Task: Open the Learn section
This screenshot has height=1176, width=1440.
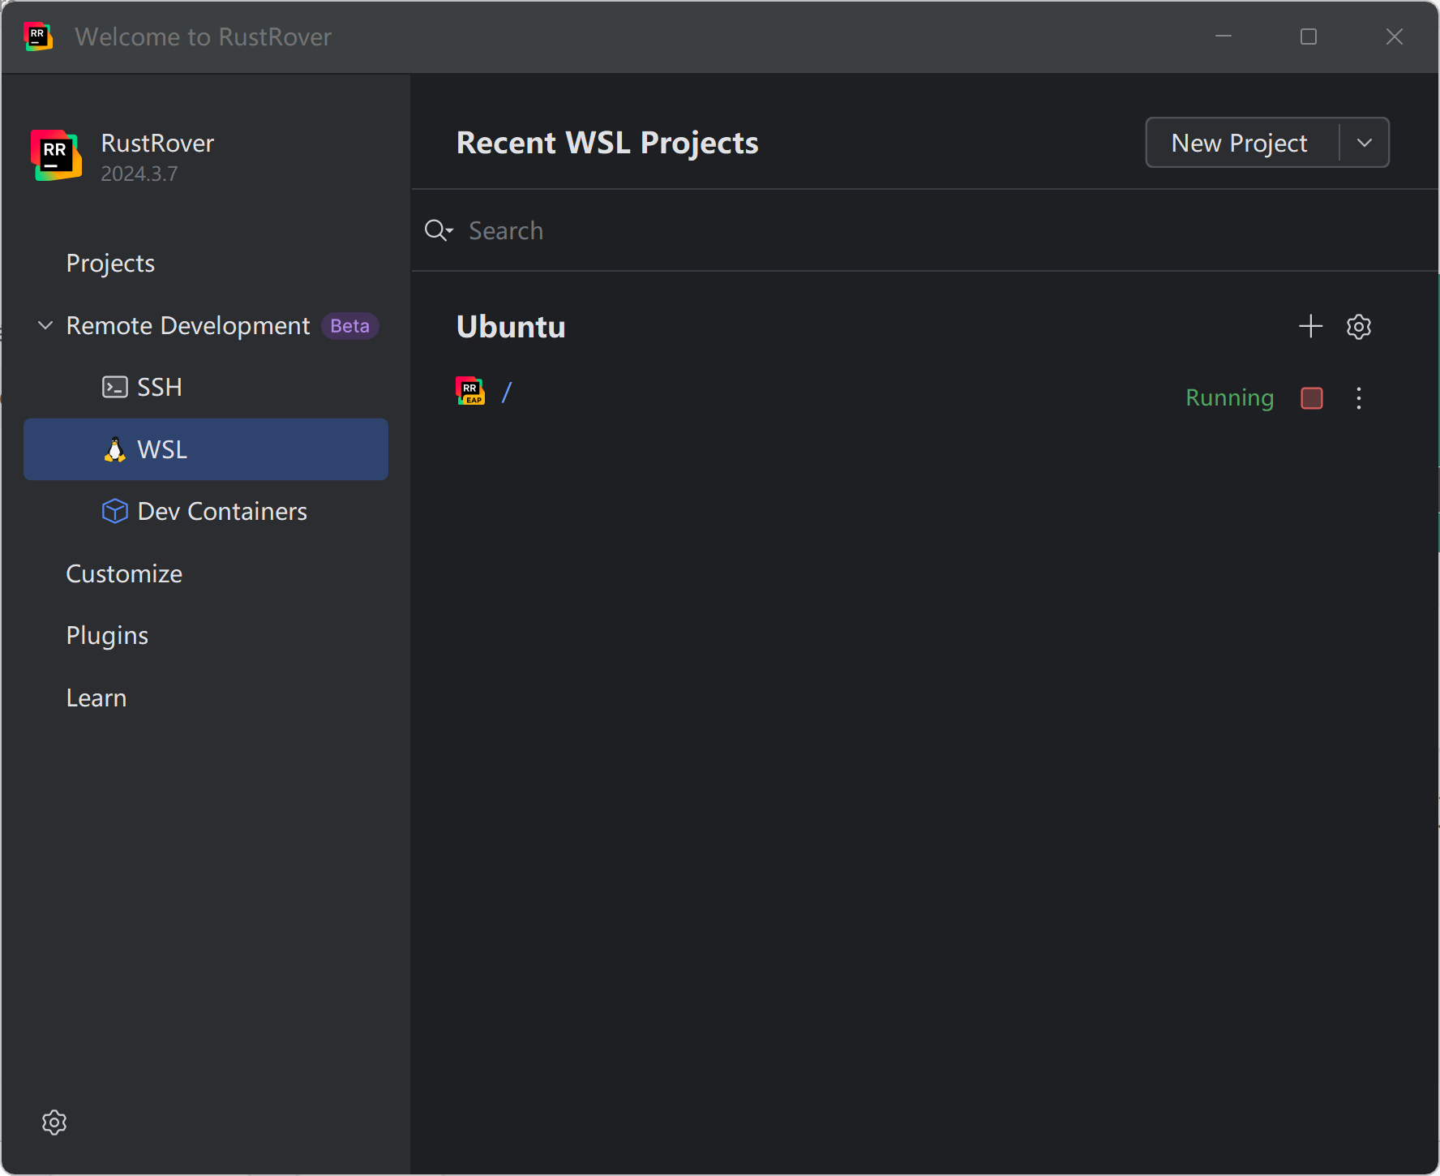Action: [96, 698]
